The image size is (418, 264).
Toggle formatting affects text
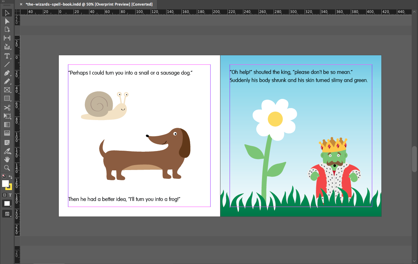[10, 195]
